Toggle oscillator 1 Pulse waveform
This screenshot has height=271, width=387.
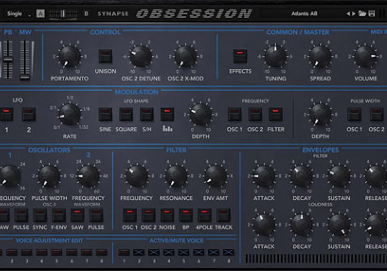click(21, 215)
